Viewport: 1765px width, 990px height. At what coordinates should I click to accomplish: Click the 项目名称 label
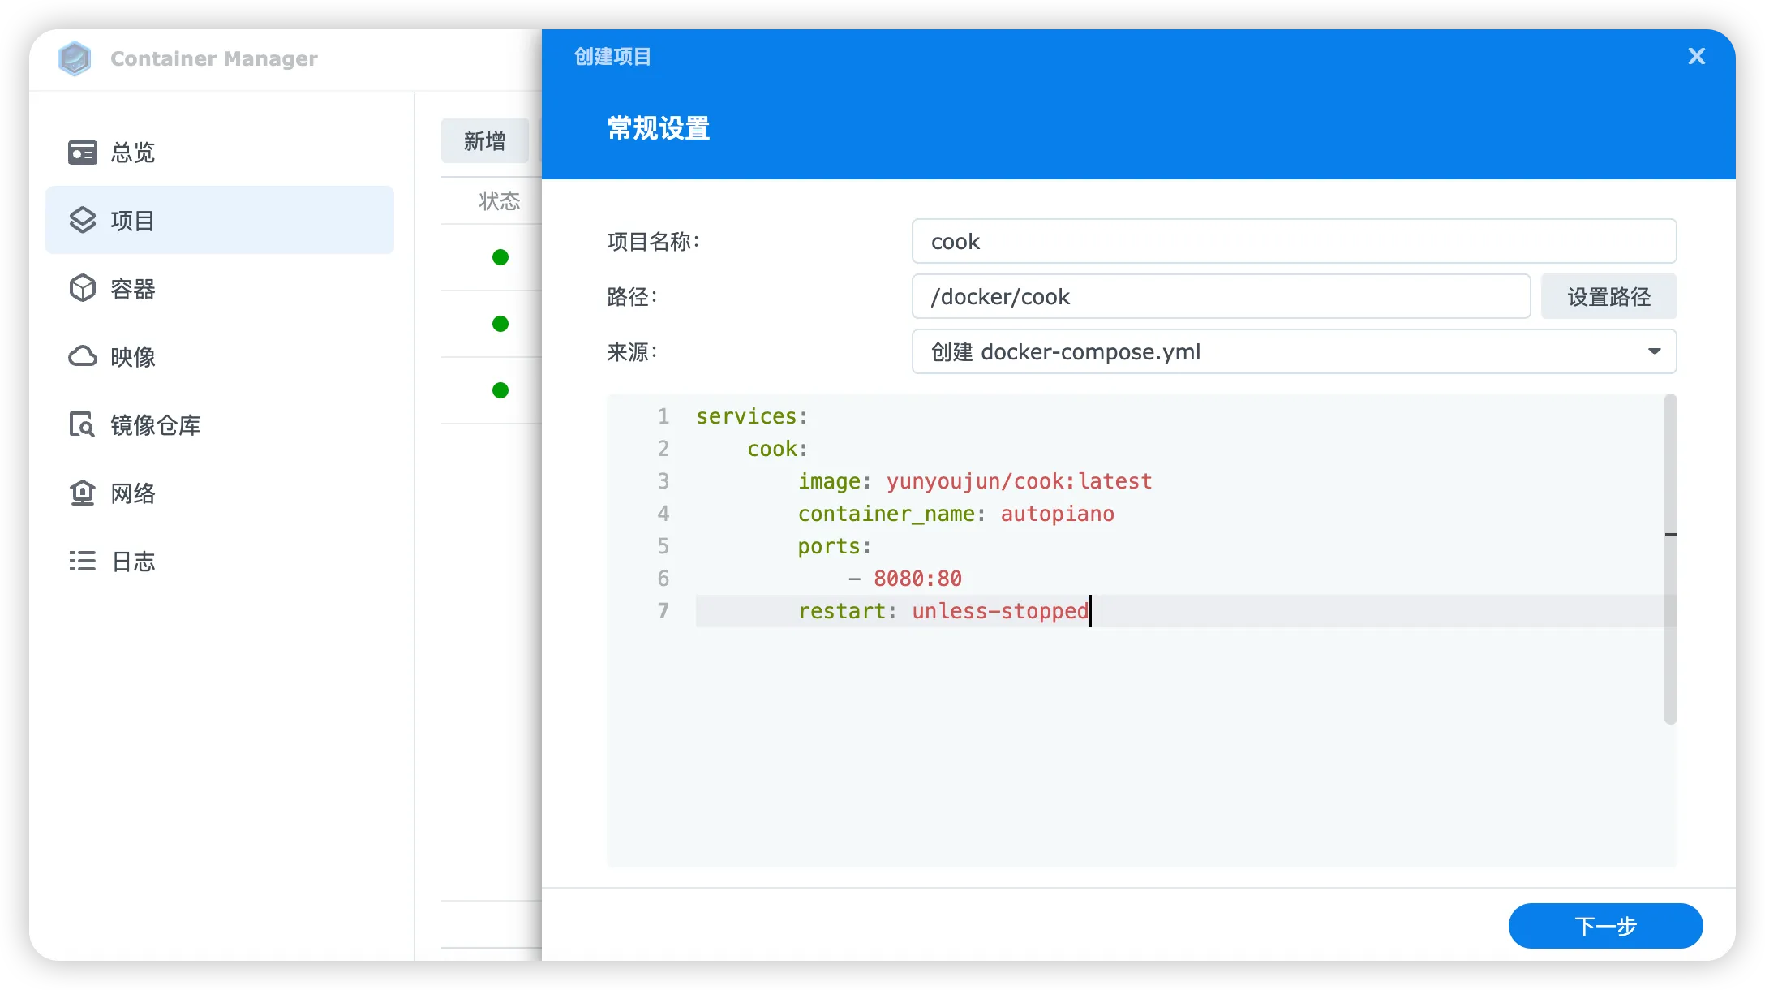[x=653, y=242]
